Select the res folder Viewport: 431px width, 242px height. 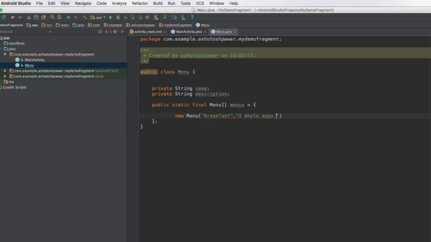[x=9, y=82]
